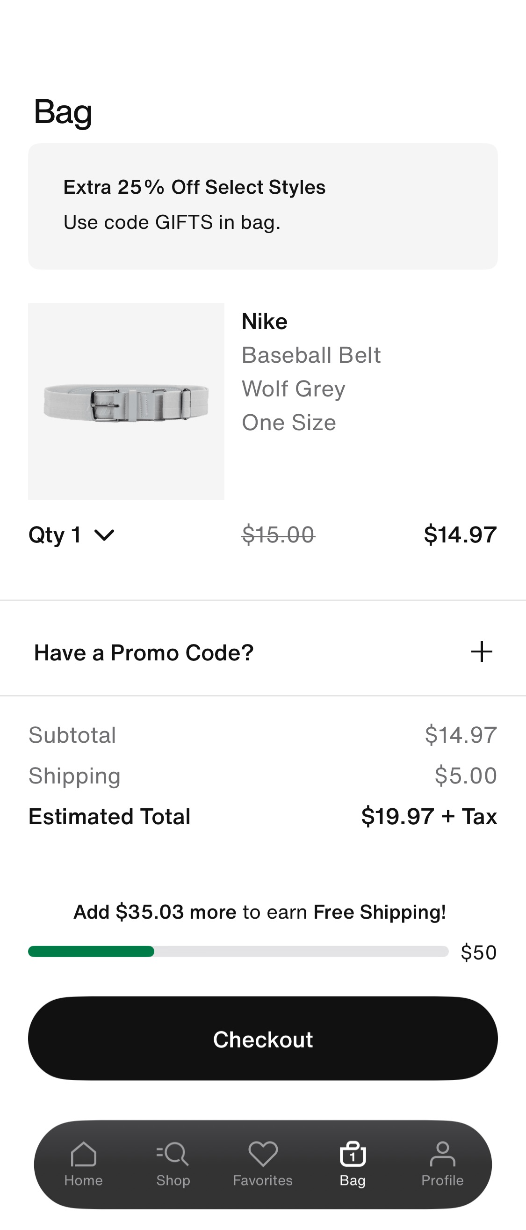The width and height of the screenshot is (526, 1230).
Task: Select the Nike brand label
Action: [265, 322]
